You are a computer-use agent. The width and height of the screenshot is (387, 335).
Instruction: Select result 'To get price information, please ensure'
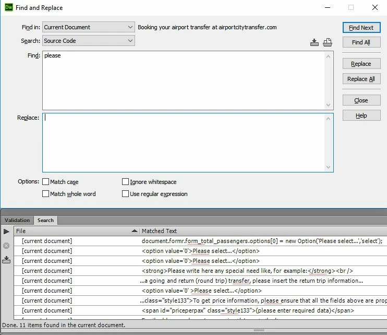200,301
